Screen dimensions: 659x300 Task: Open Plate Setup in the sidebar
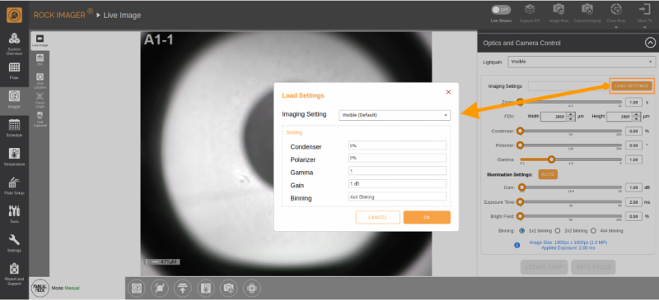(14, 186)
